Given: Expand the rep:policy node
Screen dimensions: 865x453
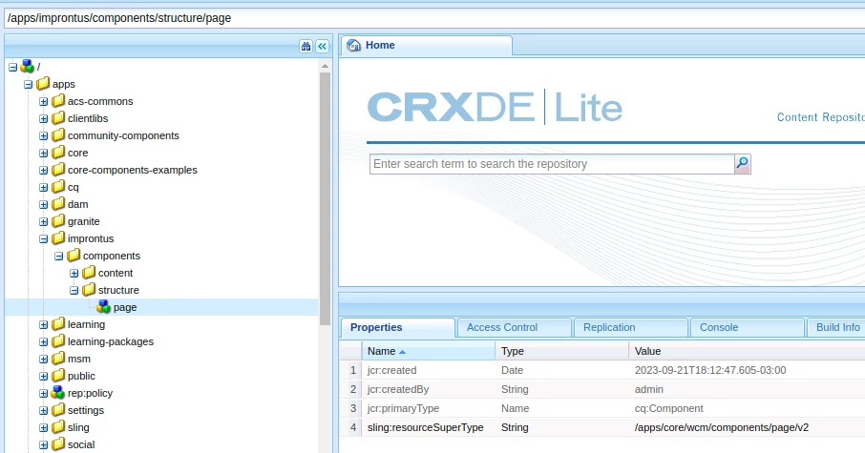Looking at the screenshot, I should (x=44, y=394).
